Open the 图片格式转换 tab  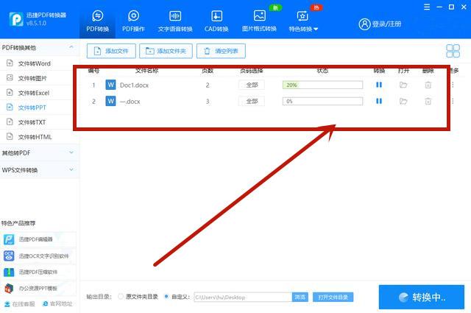[x=259, y=21]
